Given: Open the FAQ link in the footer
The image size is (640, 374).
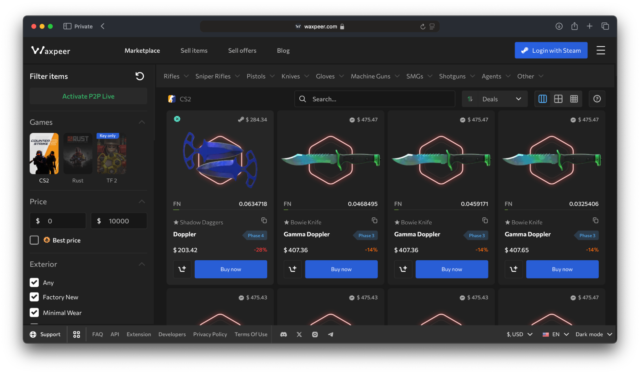Looking at the screenshot, I should (x=97, y=334).
